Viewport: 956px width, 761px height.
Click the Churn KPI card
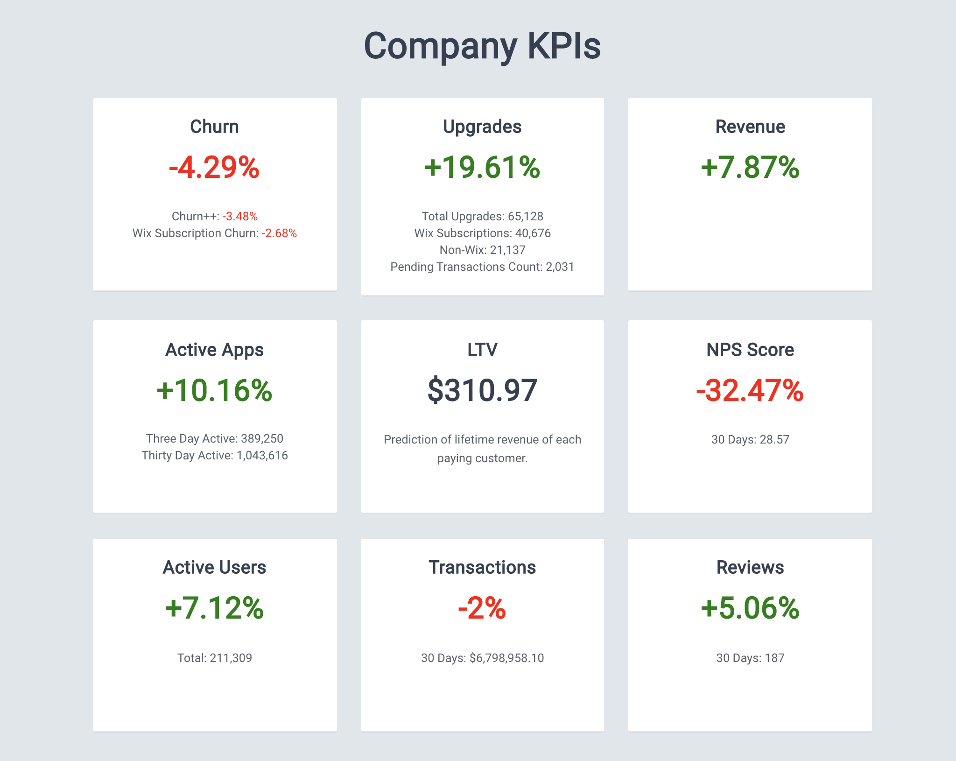pos(215,194)
